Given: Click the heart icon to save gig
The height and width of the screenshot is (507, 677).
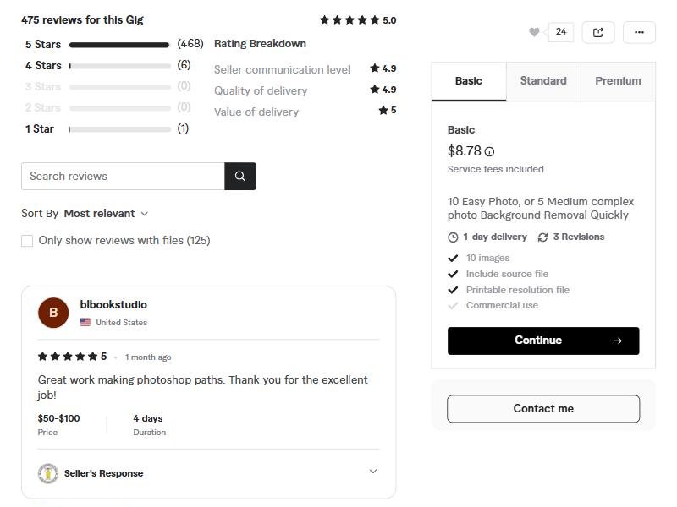Looking at the screenshot, I should [x=534, y=32].
